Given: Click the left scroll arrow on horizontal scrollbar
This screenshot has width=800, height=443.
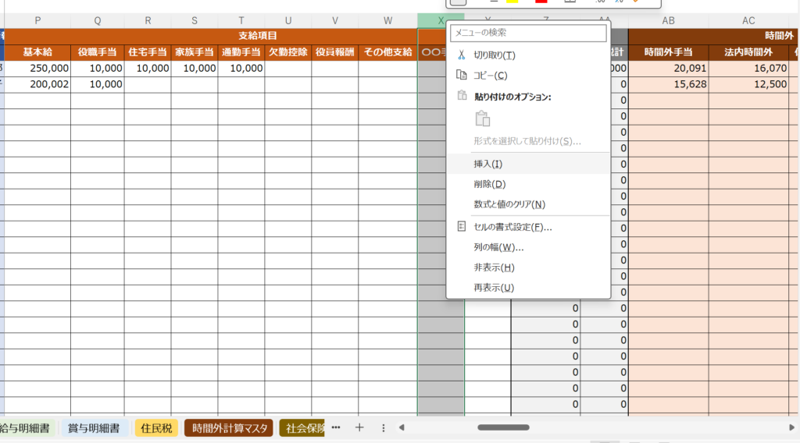Looking at the screenshot, I should coord(402,427).
